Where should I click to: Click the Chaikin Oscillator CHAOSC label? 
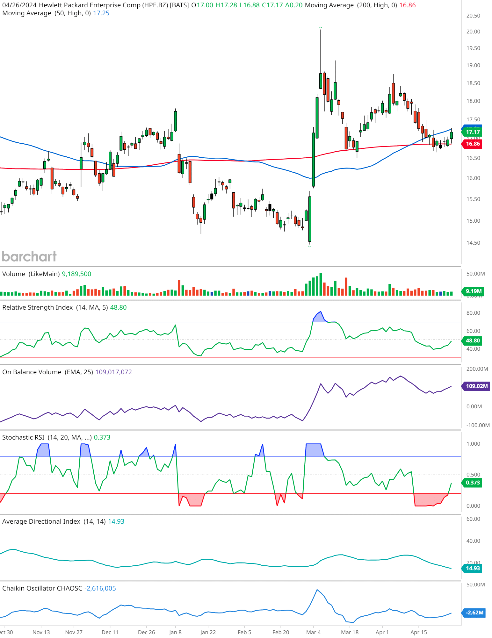tap(42, 588)
